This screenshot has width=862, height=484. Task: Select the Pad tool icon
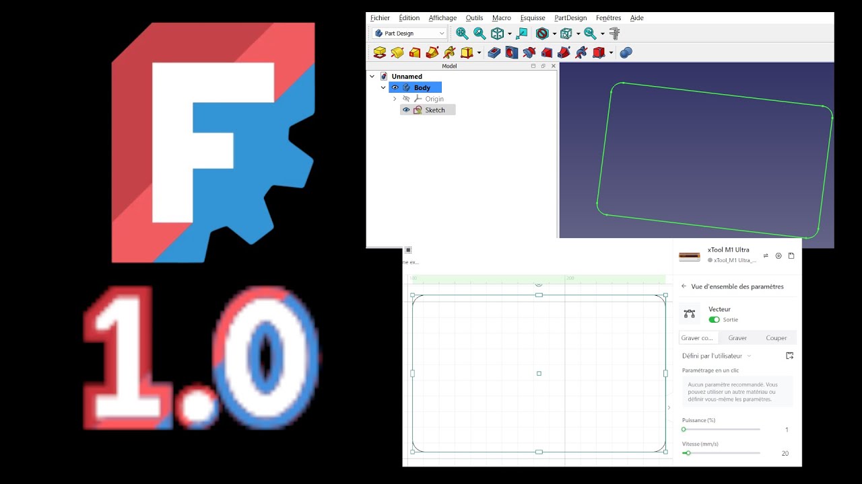point(380,52)
